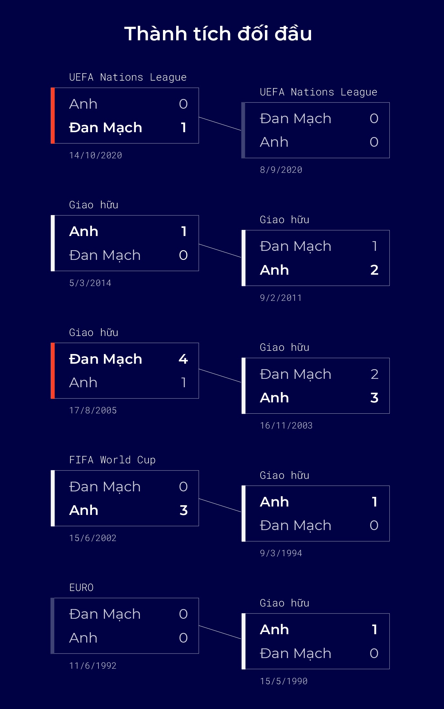Click bold Đan Mạch in the 14/10/2020 match
The image size is (444, 709).
point(106,128)
